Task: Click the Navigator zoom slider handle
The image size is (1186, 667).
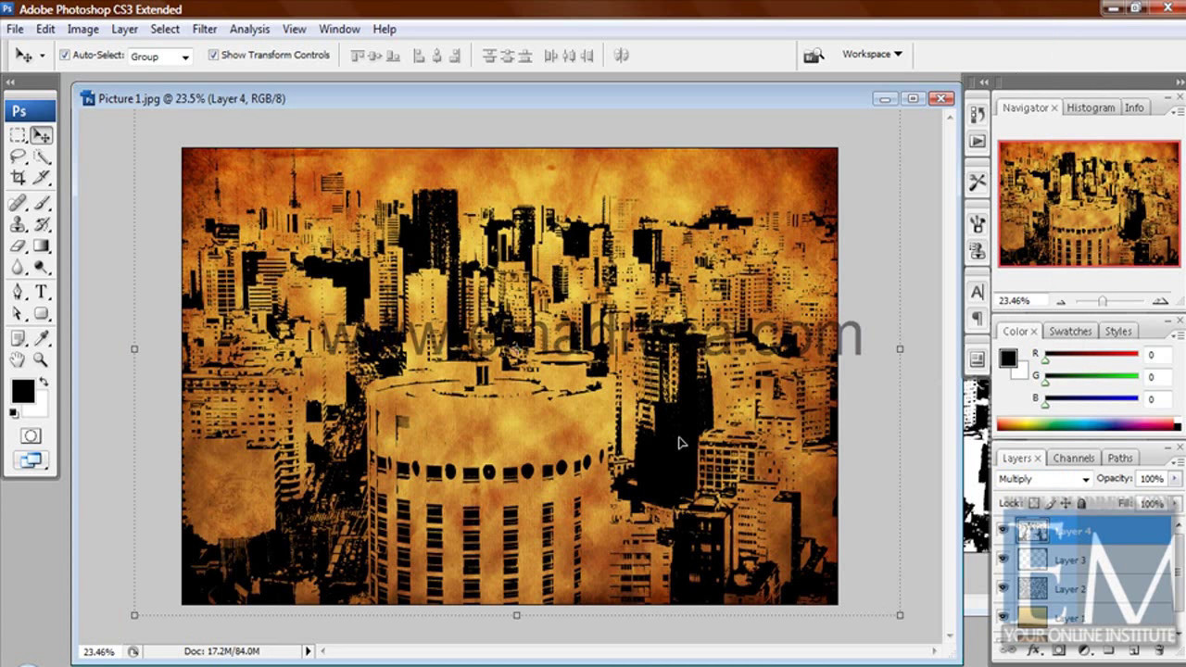Action: click(1103, 301)
